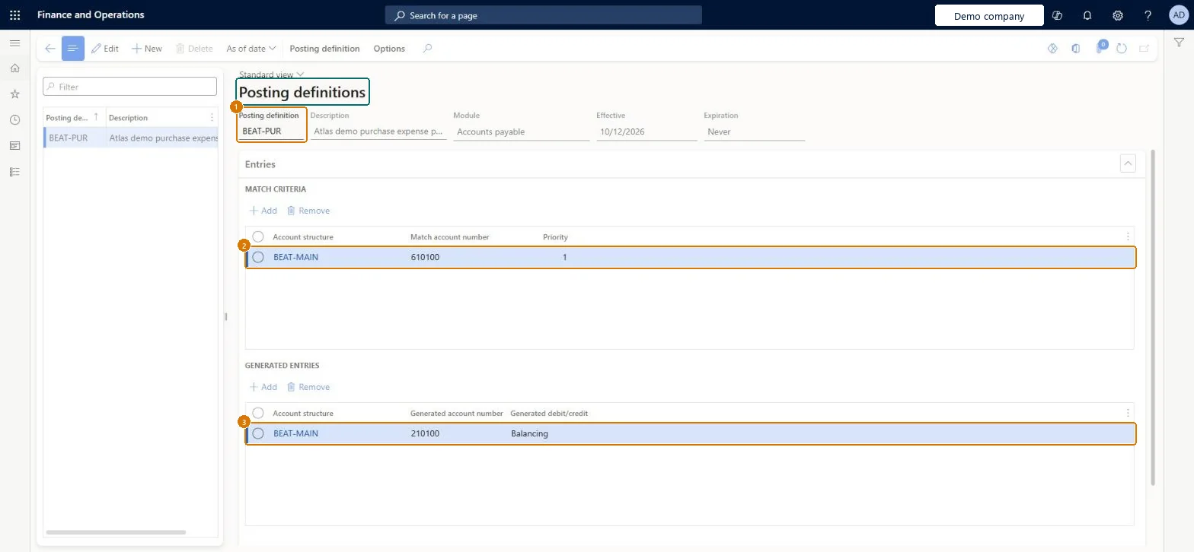The width and height of the screenshot is (1194, 552).
Task: Open the Options menu tab
Action: tap(389, 49)
